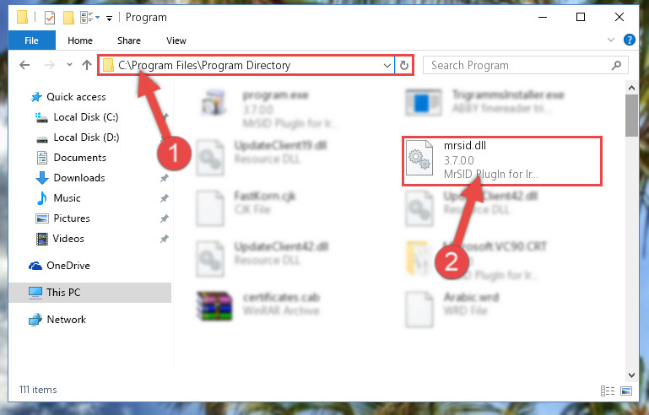Click the vertical scrollbar thumb
The image size is (649, 415).
631,116
